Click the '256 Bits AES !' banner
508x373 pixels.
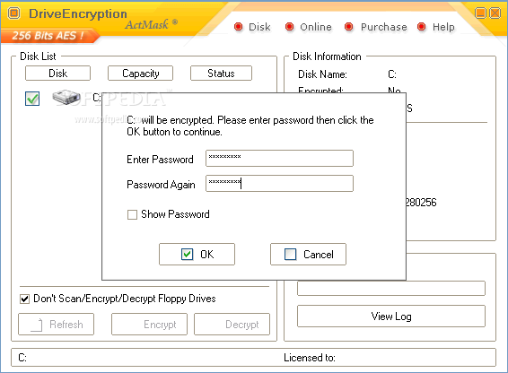48,35
